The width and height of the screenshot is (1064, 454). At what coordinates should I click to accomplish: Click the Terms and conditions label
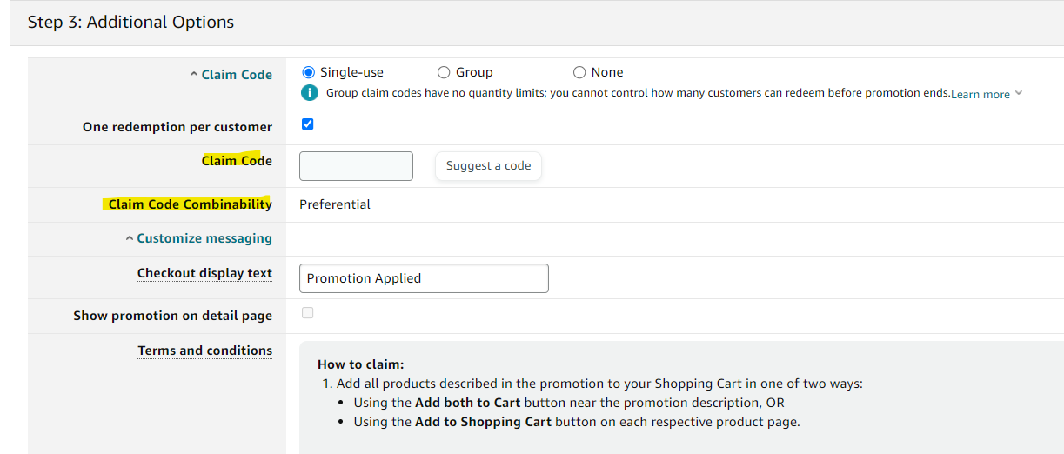coord(204,351)
